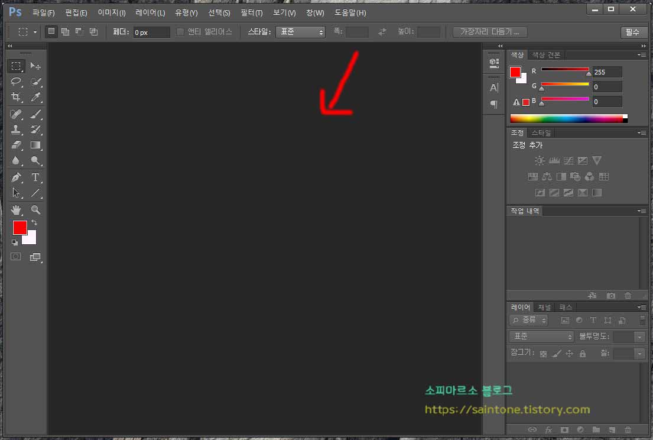Select the Type tool
Viewport: 653px width, 440px height.
pos(36,177)
